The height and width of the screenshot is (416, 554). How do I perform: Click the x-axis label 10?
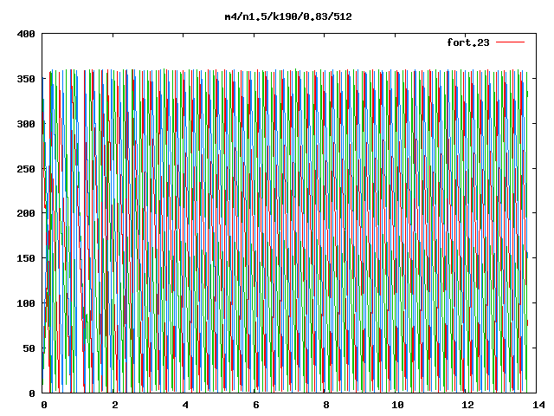tap(397, 405)
